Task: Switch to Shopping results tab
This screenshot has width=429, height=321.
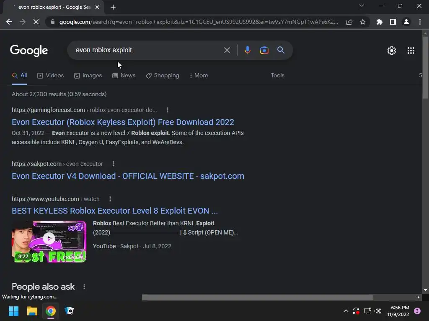Action: click(x=163, y=76)
